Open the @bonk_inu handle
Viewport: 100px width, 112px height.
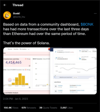19,17
